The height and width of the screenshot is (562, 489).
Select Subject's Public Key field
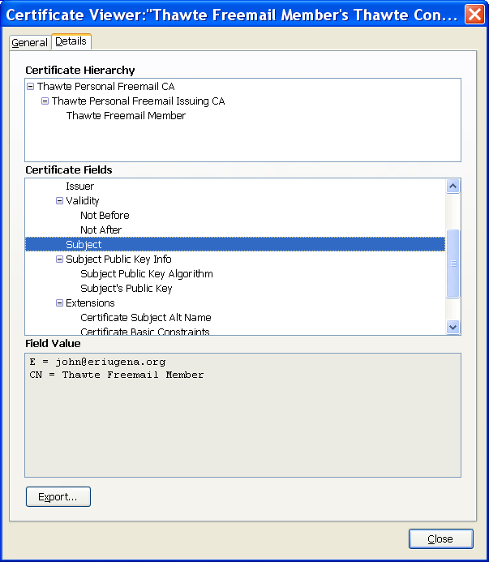click(127, 289)
